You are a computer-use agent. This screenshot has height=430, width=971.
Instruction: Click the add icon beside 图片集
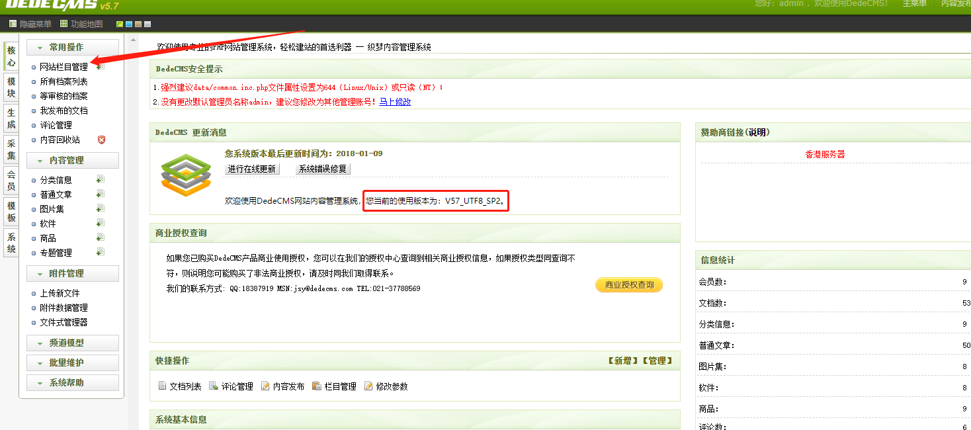(x=100, y=208)
